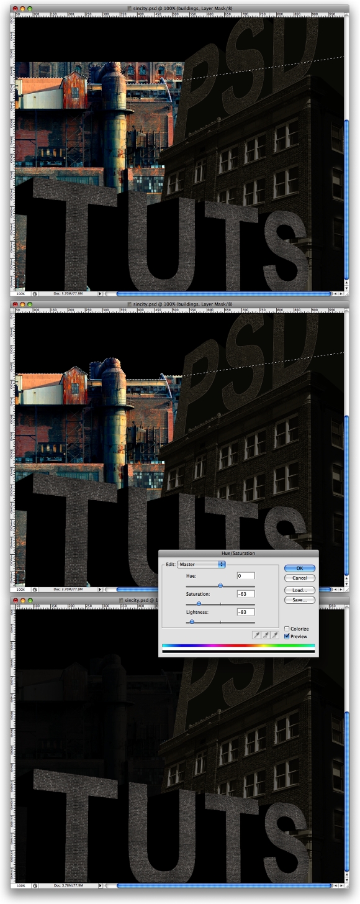Click the Load... button
This screenshot has width=360, height=904.
point(300,590)
